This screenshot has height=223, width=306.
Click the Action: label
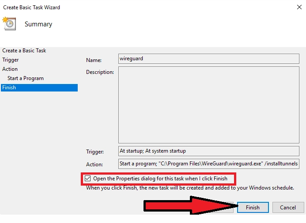94,165
